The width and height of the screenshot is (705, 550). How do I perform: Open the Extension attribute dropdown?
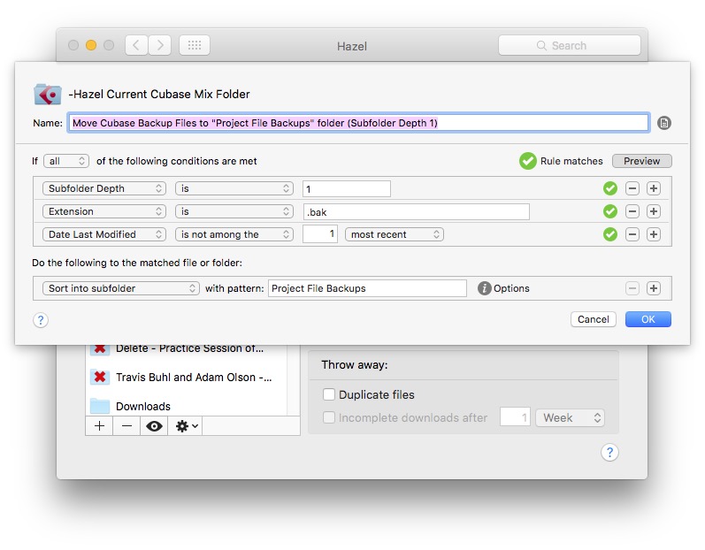point(104,211)
